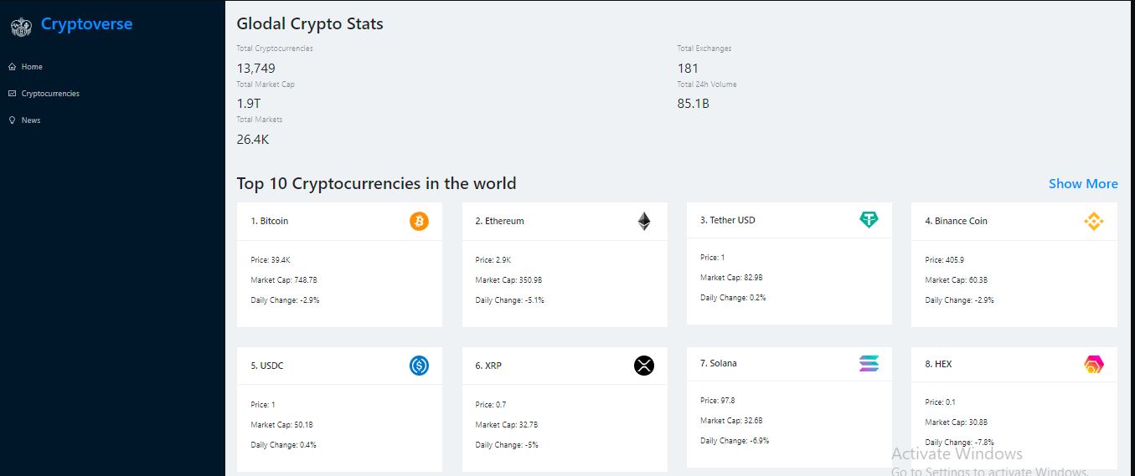1135x476 pixels.
Task: Click XRP Market Cap: 32.7B text
Action: (507, 425)
